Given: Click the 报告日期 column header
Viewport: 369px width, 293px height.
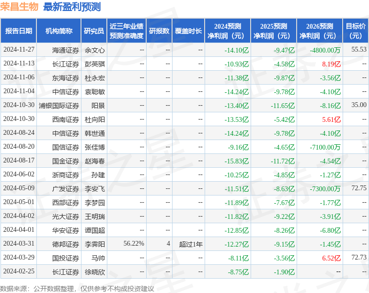Looking at the screenshot, I should click(19, 31).
